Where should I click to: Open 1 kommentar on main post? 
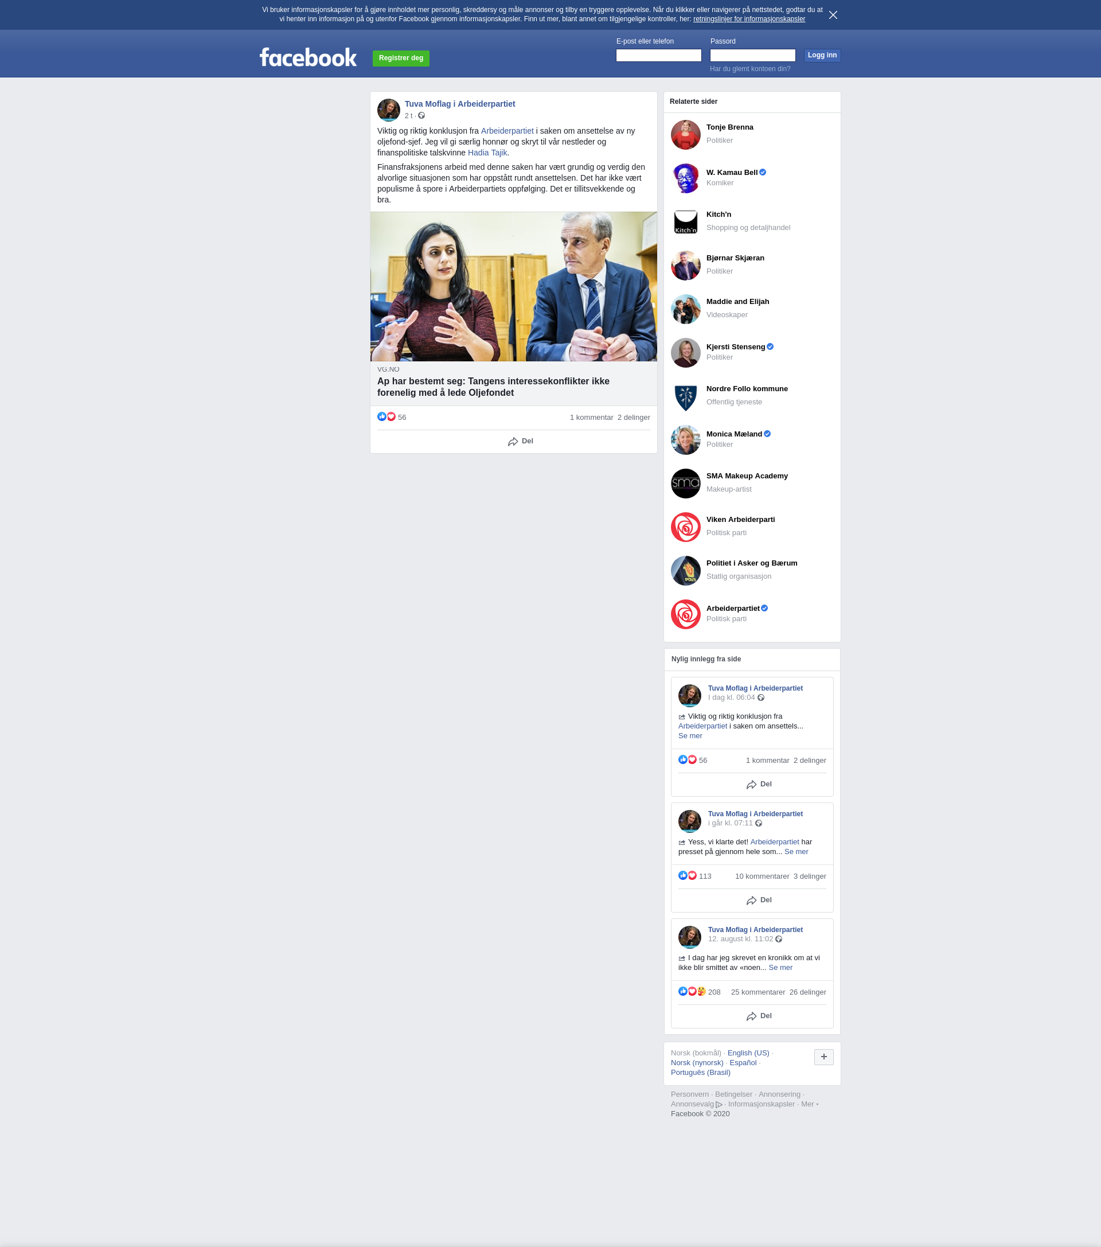(591, 418)
